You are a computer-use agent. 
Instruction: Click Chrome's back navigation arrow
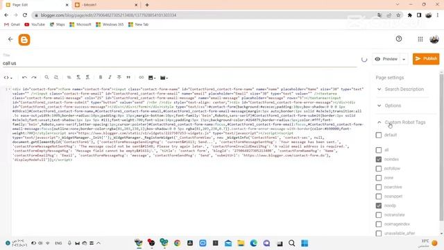pos(6,15)
